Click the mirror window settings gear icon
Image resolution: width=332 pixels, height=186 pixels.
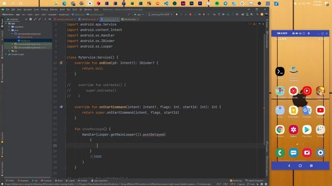pyautogui.click(x=309, y=33)
